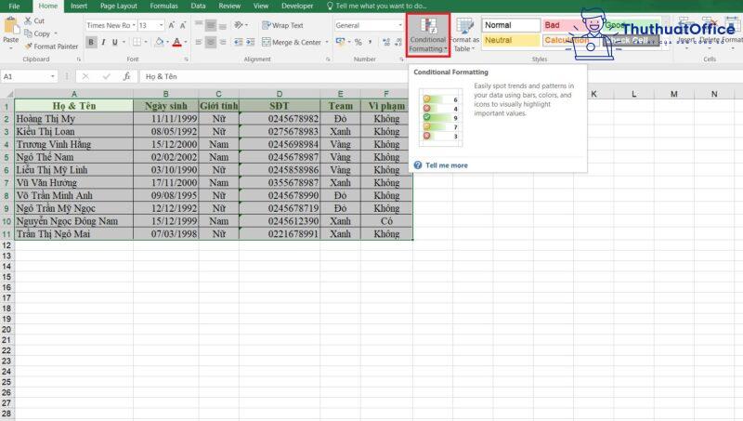Click the Cut scissors button

34,20
